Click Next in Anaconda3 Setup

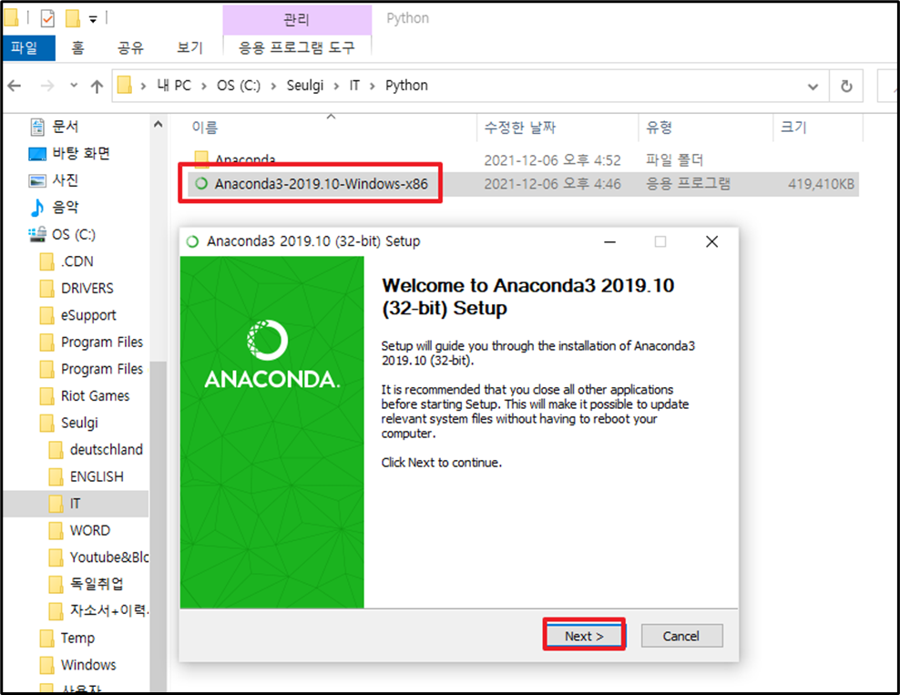click(x=584, y=635)
